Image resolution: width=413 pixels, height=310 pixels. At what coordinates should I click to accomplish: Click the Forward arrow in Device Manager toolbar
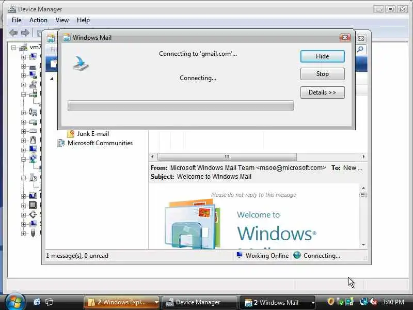tap(25, 33)
